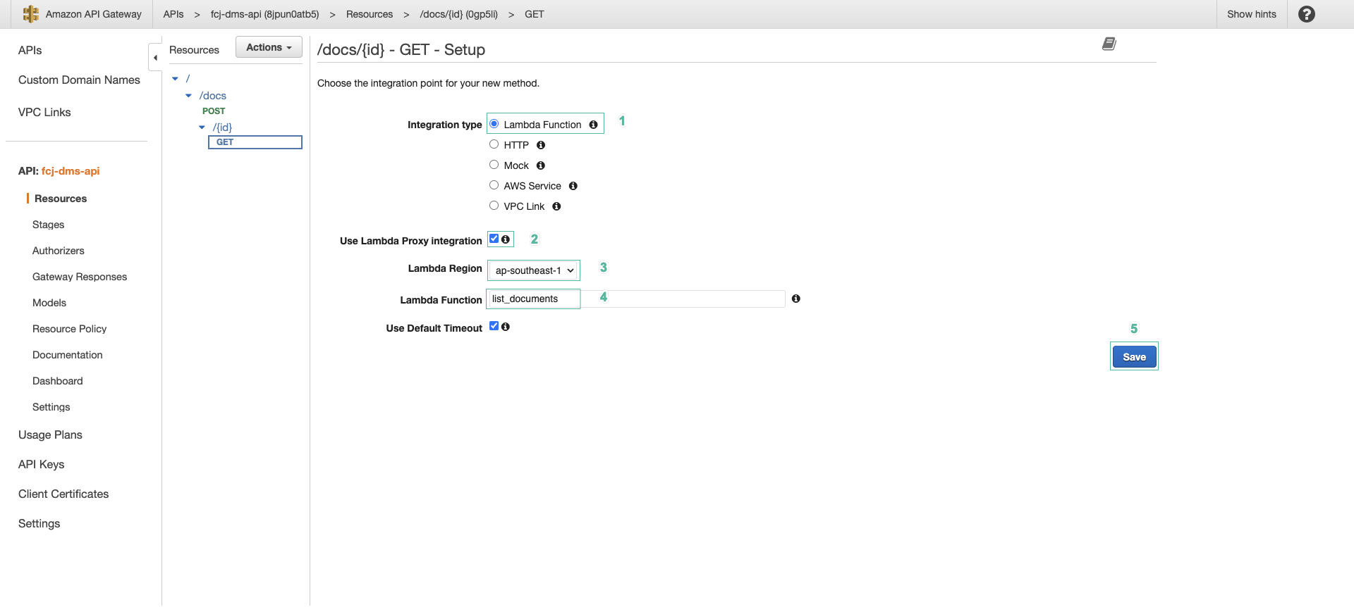The width and height of the screenshot is (1354, 607).
Task: Collapse the /{id} tree node arrow
Action: click(202, 127)
